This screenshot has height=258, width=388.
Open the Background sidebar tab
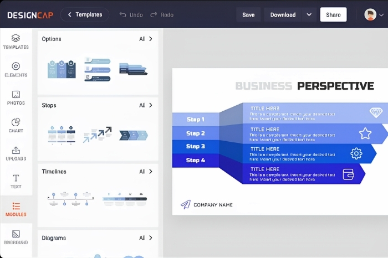(16, 238)
